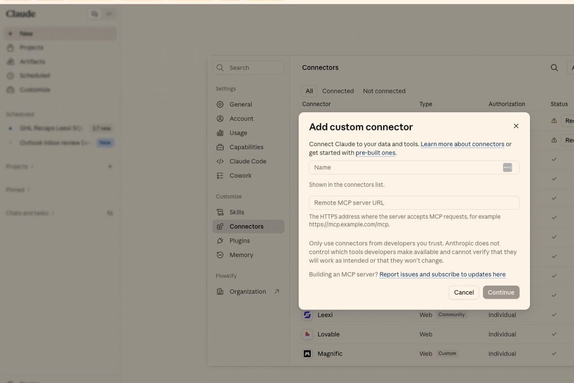
Task: Expand the Chats and tasks section
Action: (30, 213)
